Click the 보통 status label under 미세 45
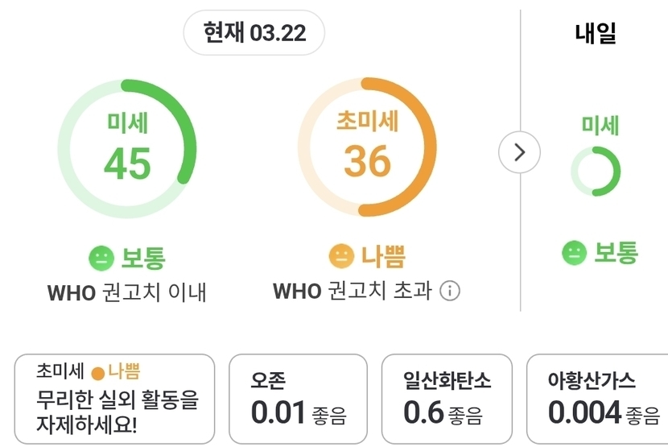The width and height of the screenshot is (668, 447). pos(143,258)
